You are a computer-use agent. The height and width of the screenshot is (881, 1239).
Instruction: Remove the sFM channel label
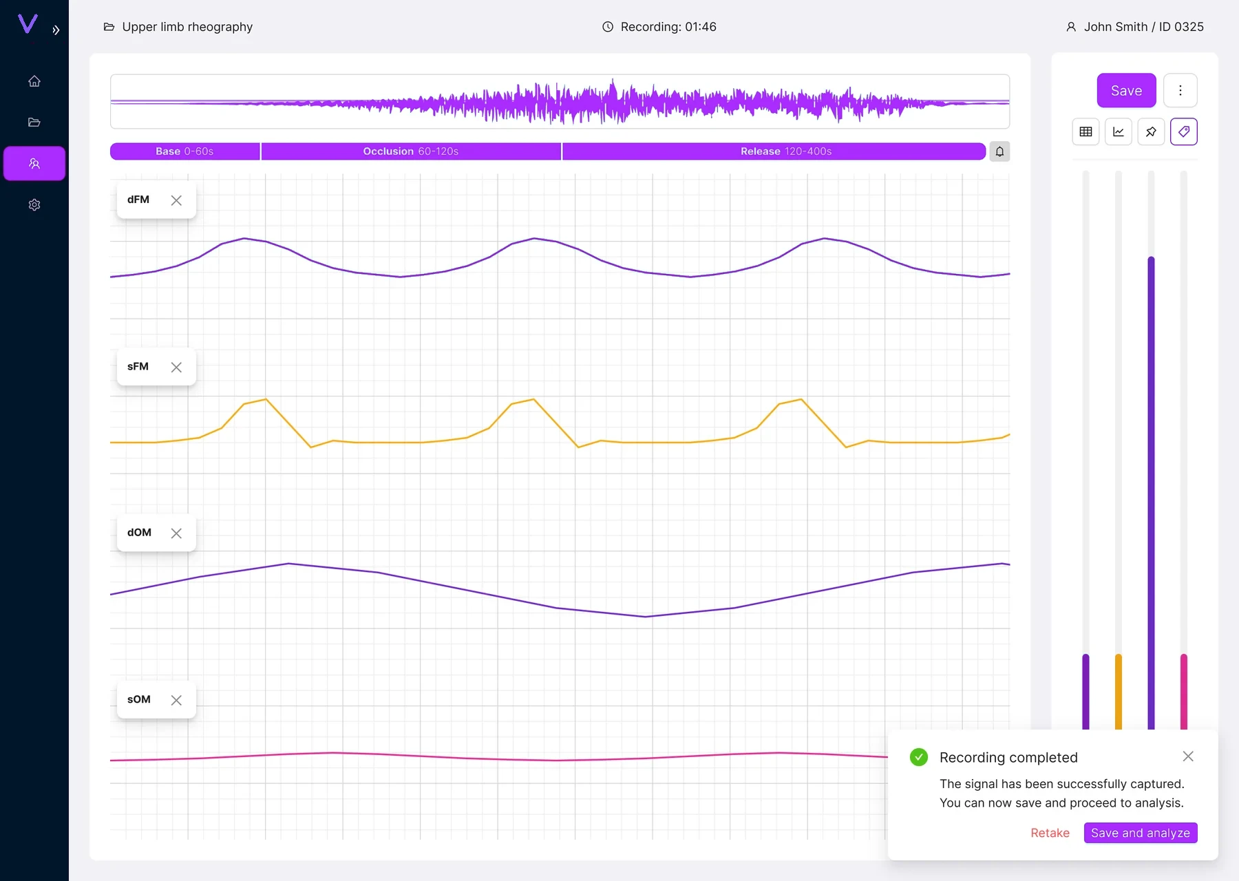[x=176, y=368]
